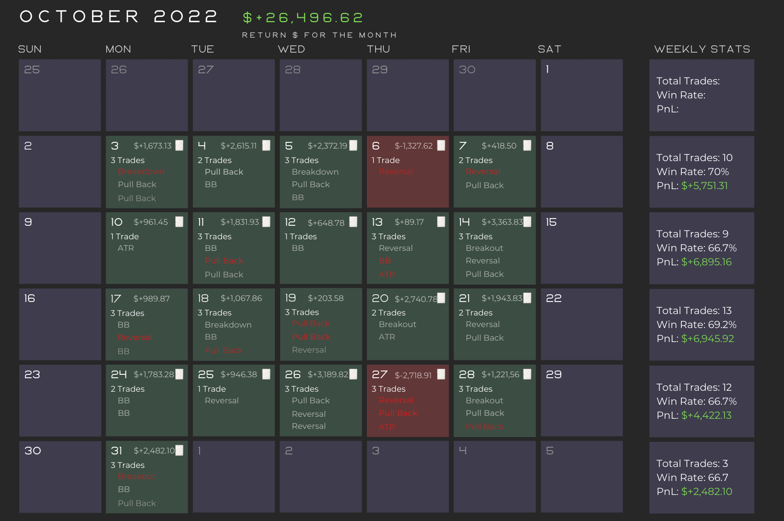784x521 pixels.
Task: Open the note icon on October 12
Action: [353, 222]
